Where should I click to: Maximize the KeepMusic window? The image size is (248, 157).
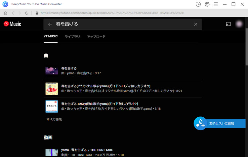click(233, 4)
